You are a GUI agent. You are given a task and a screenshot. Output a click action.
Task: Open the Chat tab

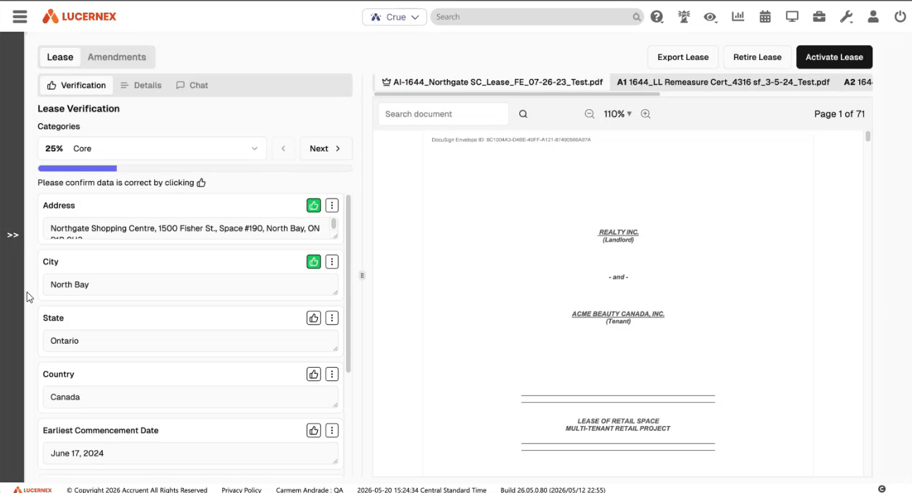coord(192,85)
